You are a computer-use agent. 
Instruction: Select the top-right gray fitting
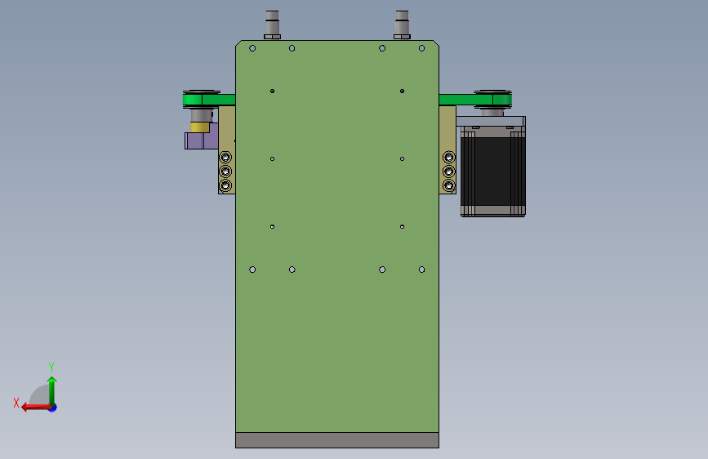[x=402, y=25]
